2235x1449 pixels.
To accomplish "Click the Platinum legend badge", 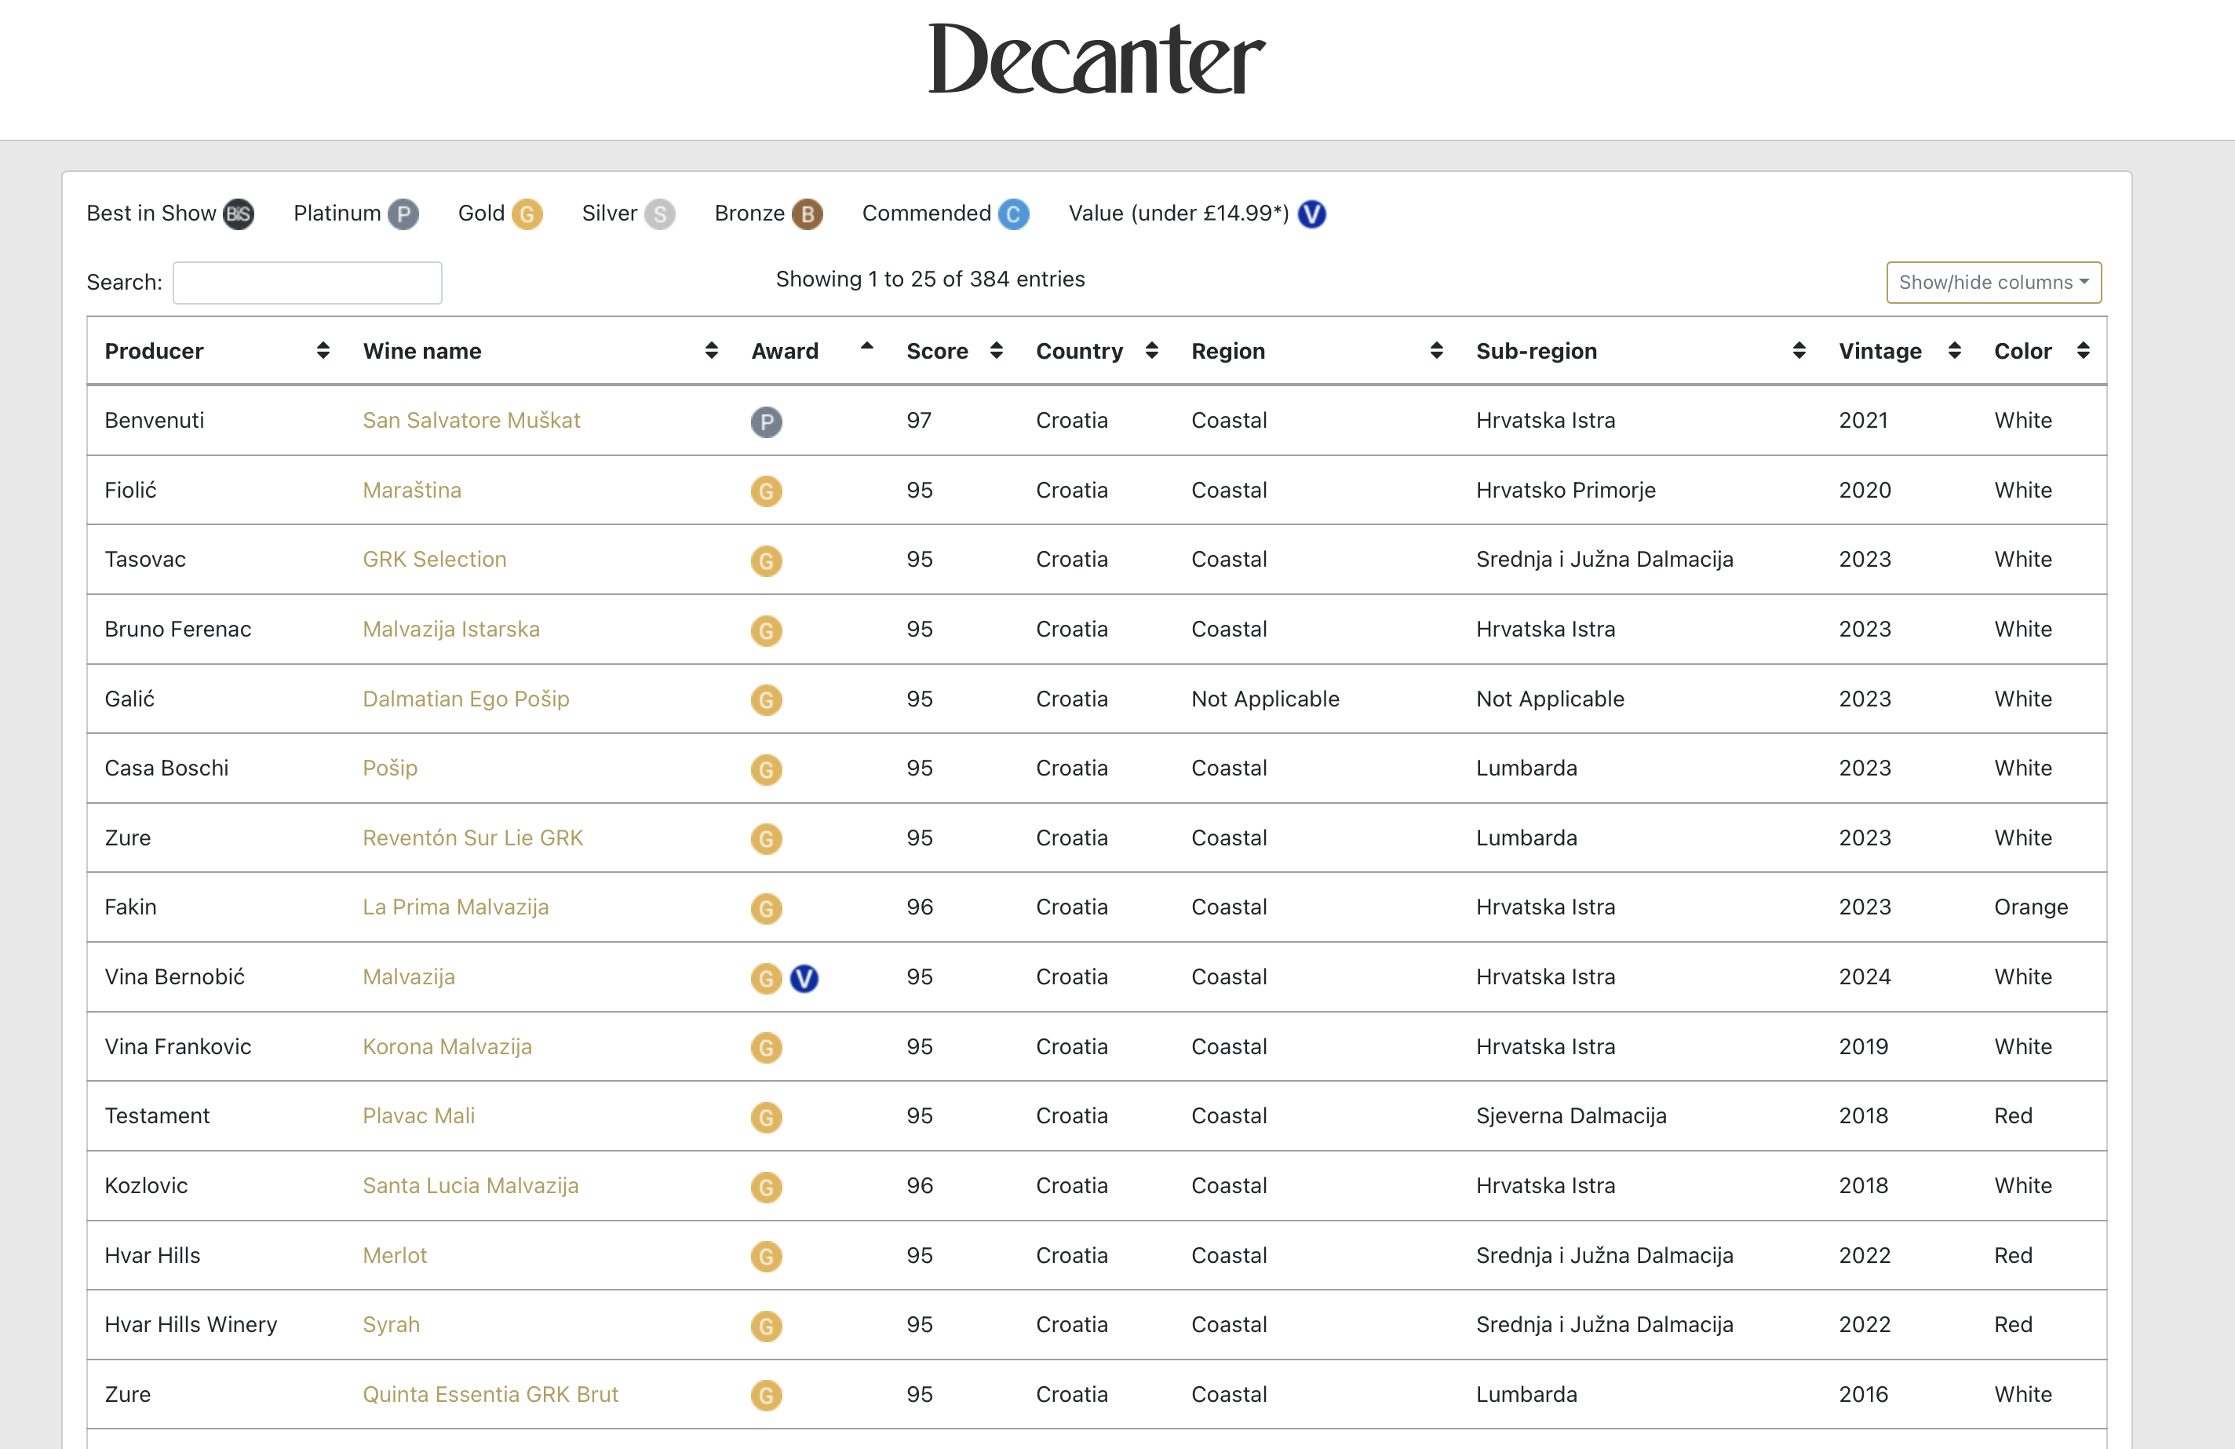I will (403, 214).
